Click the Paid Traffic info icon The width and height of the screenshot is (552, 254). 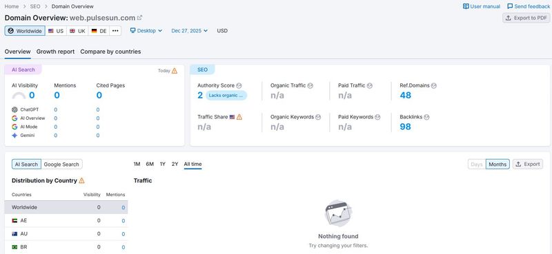369,85
